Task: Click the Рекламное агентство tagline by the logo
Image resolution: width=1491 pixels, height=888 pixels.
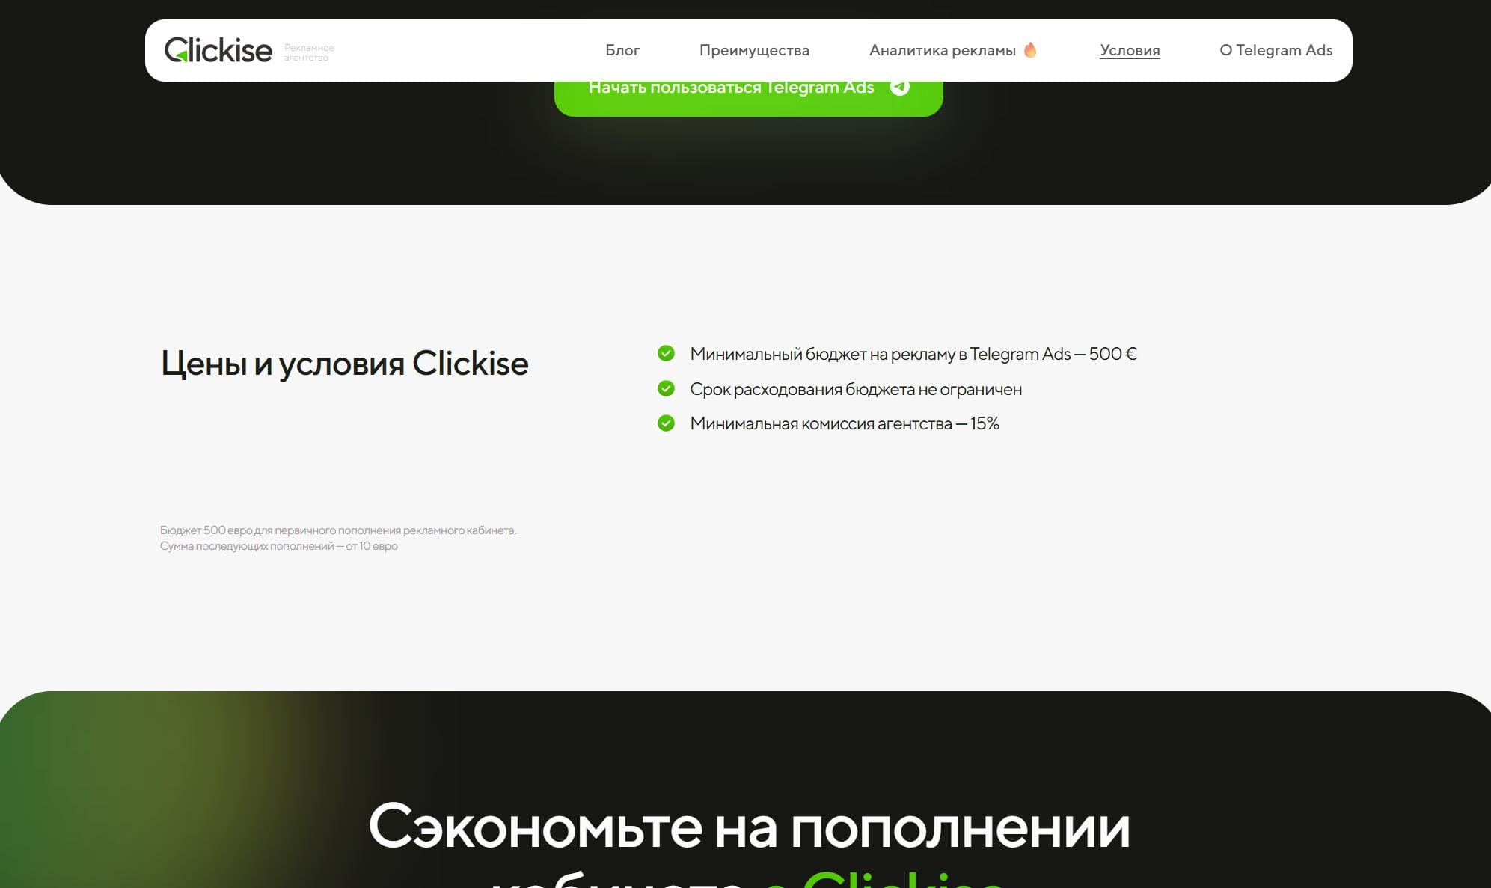Action: pyautogui.click(x=309, y=52)
